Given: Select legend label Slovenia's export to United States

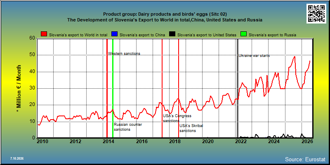Looking at the screenshot, I should (x=207, y=35).
